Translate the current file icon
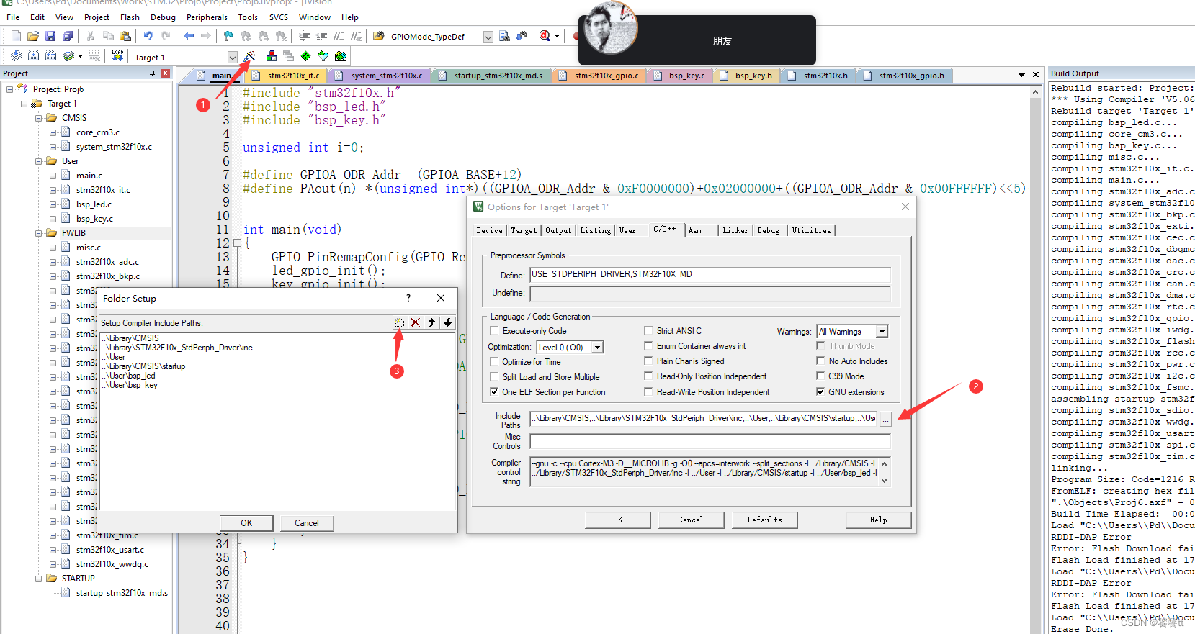1195x634 pixels. [x=16, y=56]
